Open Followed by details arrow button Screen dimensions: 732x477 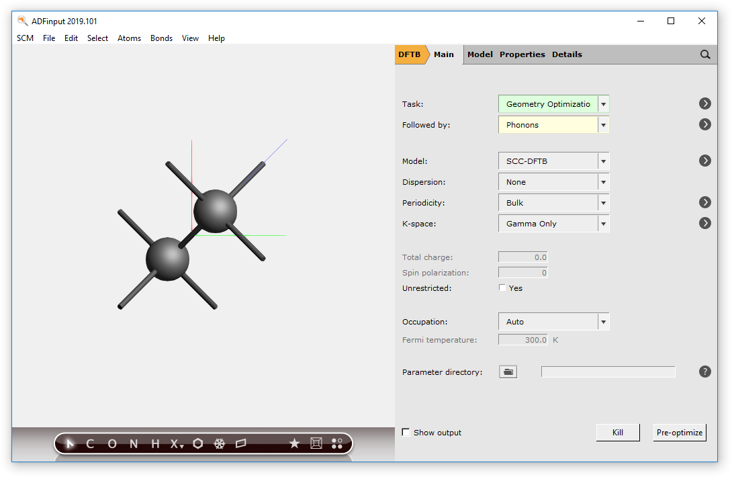pyautogui.click(x=705, y=124)
